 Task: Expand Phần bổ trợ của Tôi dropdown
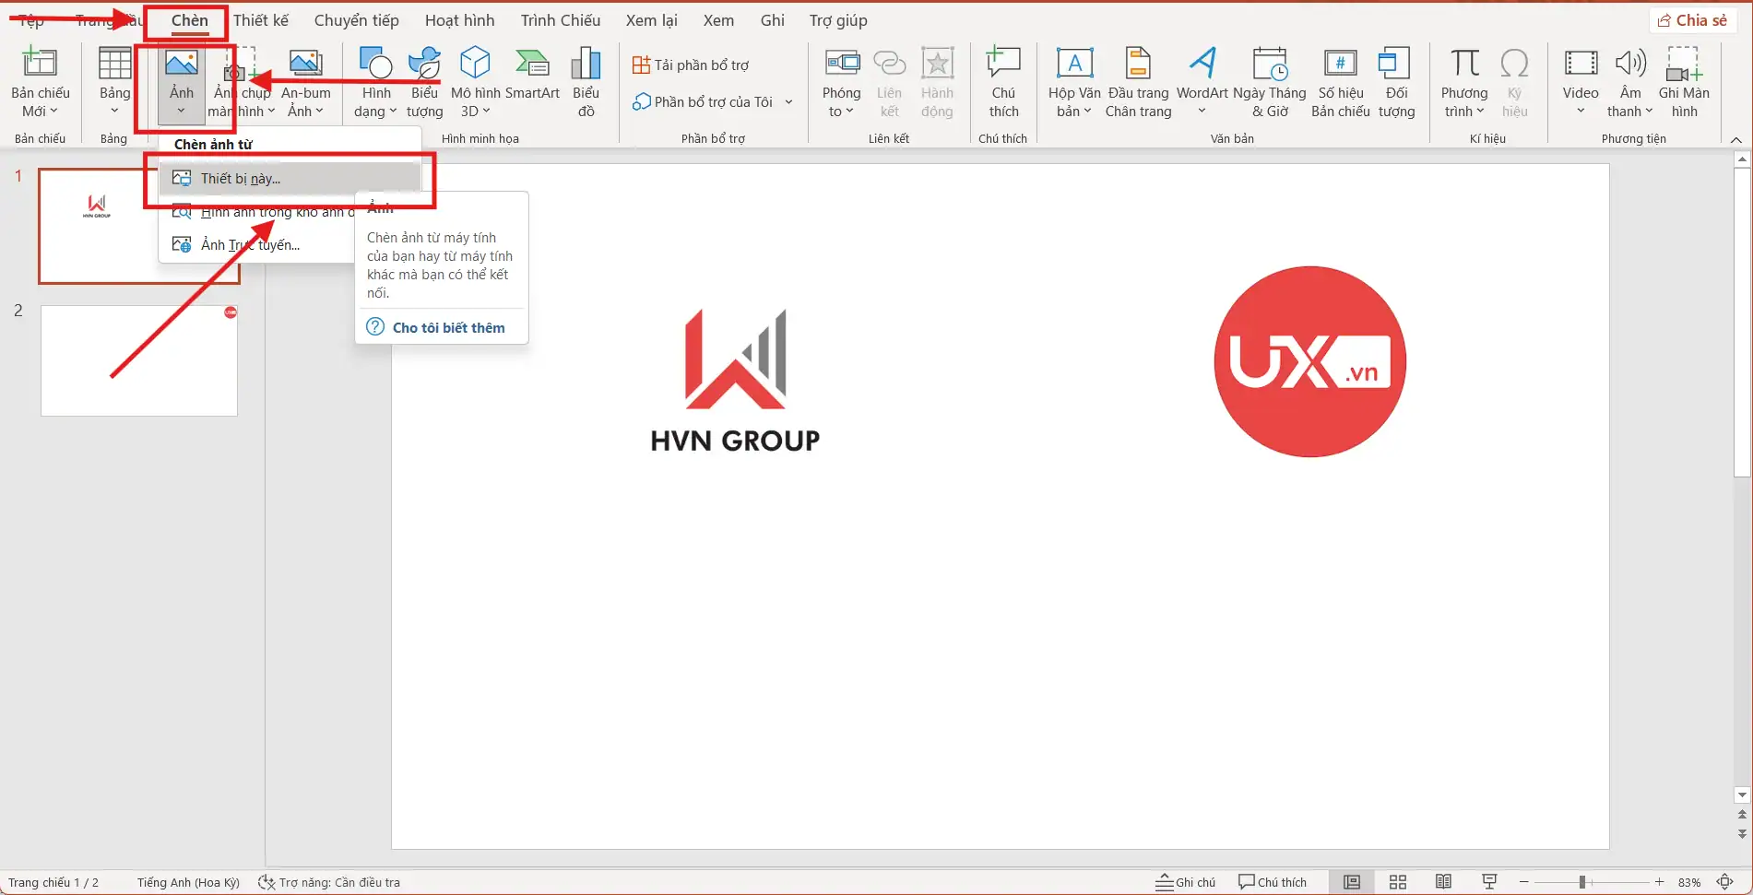(789, 101)
